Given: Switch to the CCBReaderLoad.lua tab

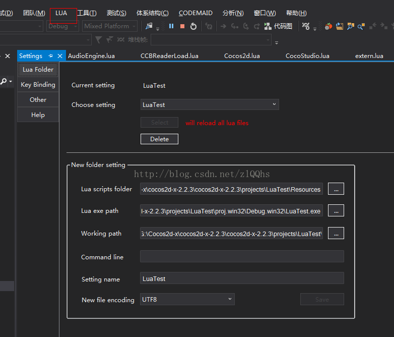Looking at the screenshot, I should pyautogui.click(x=169, y=56).
